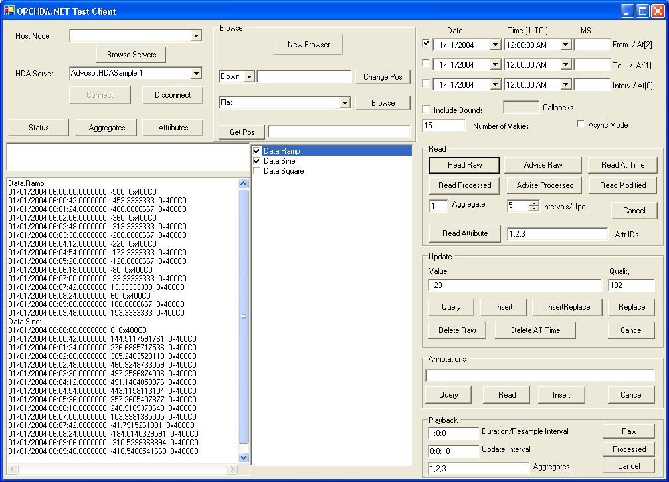Click the New Browser button

click(308, 45)
